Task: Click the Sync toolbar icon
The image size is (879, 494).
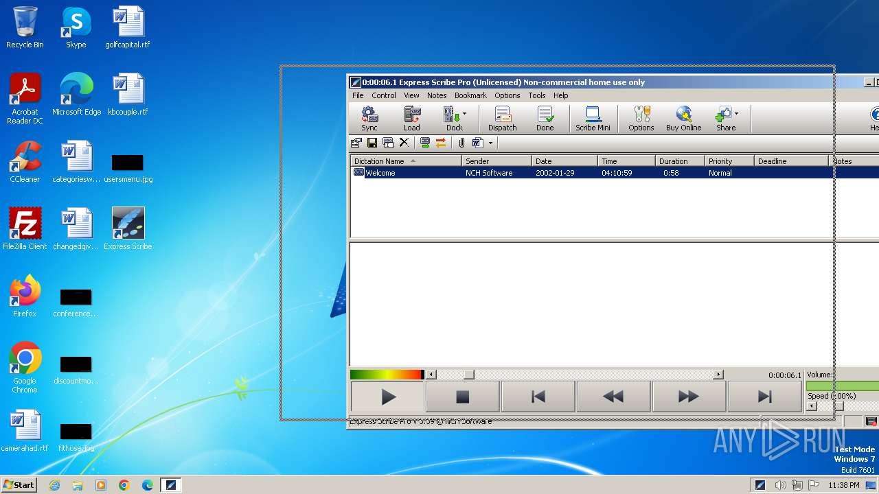Action: (x=369, y=119)
